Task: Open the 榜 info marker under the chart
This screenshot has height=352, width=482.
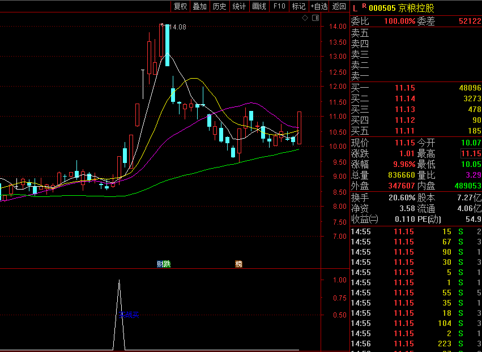Action: [x=238, y=264]
